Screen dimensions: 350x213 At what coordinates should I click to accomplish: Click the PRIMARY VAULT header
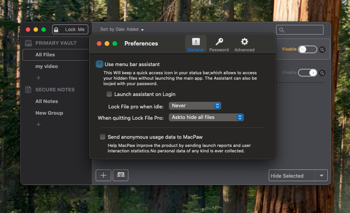coord(56,43)
